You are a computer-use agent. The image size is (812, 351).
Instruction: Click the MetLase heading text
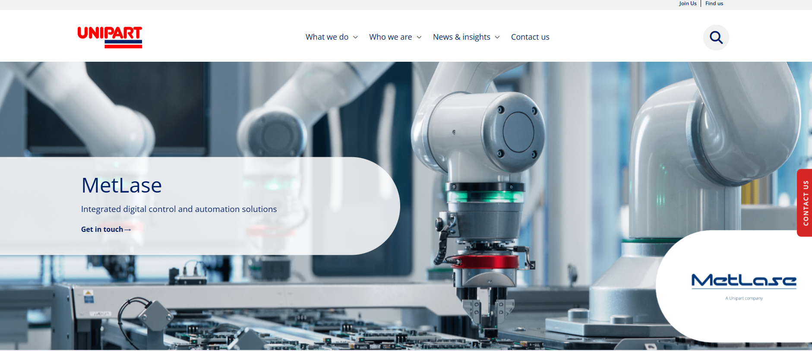pyautogui.click(x=121, y=186)
